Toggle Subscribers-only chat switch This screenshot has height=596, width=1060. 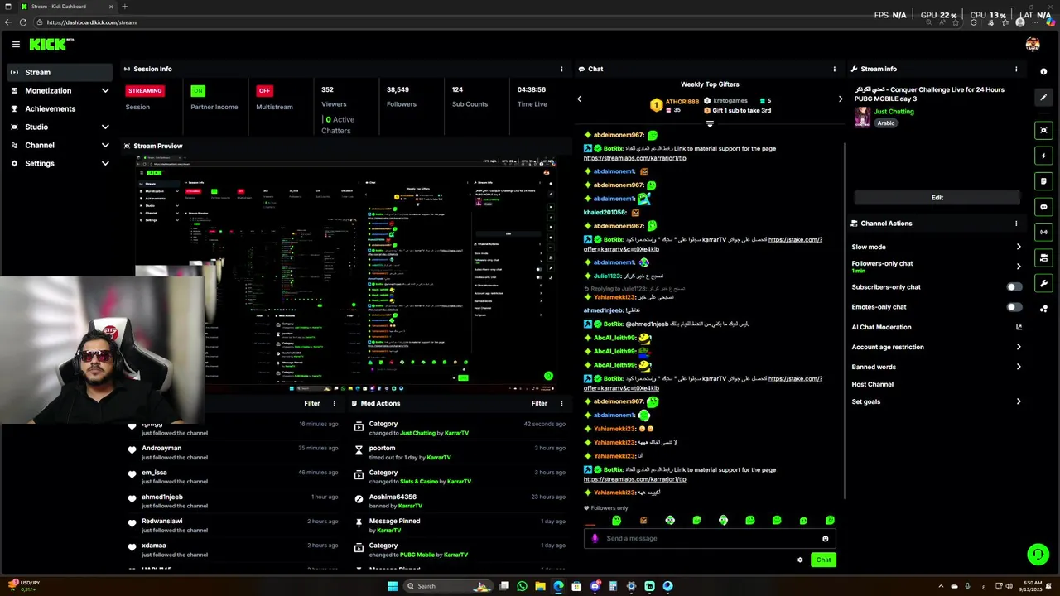click(x=1014, y=287)
